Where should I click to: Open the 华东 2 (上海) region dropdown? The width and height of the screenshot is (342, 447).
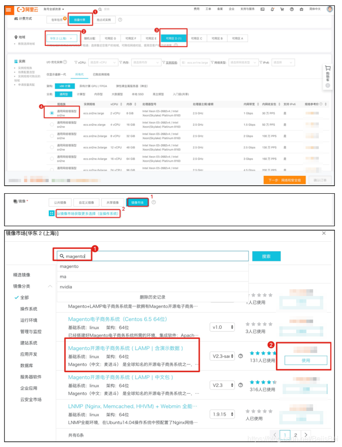point(62,38)
